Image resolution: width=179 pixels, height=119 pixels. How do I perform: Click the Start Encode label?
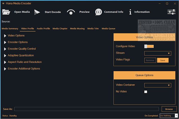coord(53,12)
